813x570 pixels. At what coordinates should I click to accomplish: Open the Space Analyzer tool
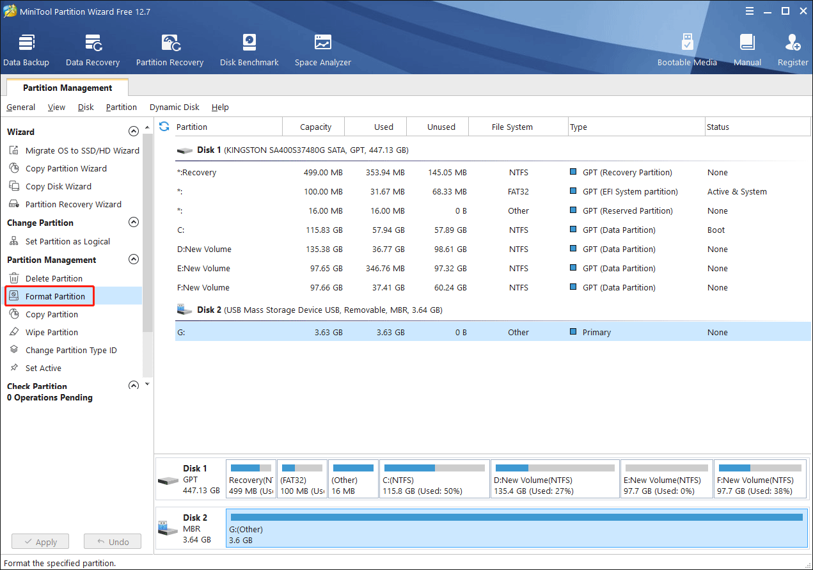323,50
